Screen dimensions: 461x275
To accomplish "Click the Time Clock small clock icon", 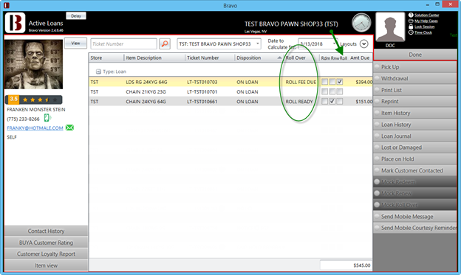I will point(411,32).
